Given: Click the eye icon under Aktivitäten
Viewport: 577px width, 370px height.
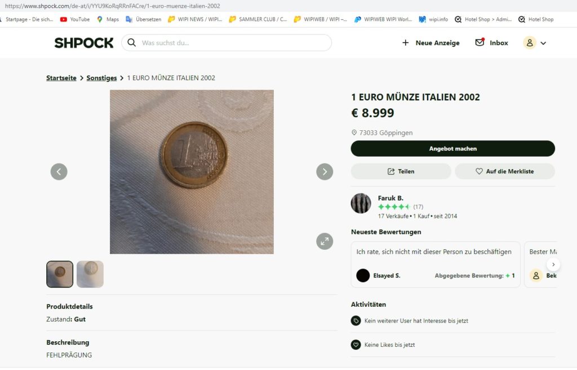Looking at the screenshot, I should (x=356, y=320).
